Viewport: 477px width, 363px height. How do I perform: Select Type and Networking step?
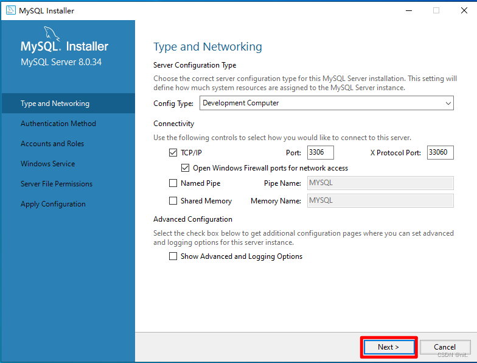[x=68, y=104]
